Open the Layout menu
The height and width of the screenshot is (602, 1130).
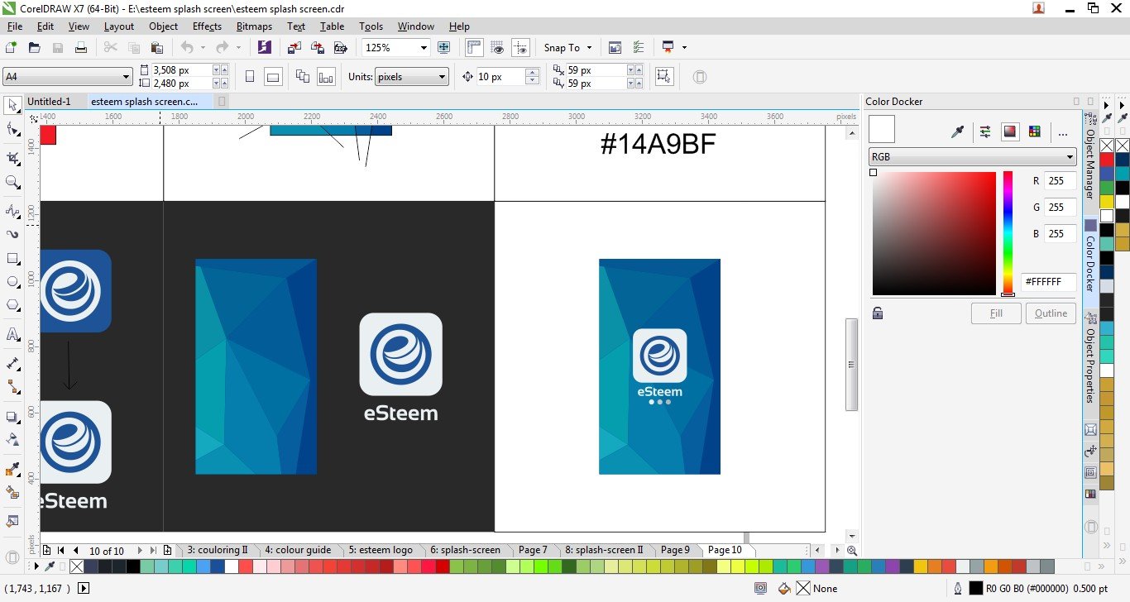119,26
